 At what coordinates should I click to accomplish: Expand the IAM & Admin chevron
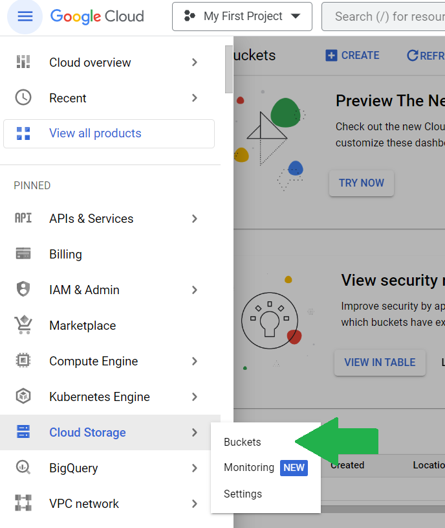coord(194,290)
